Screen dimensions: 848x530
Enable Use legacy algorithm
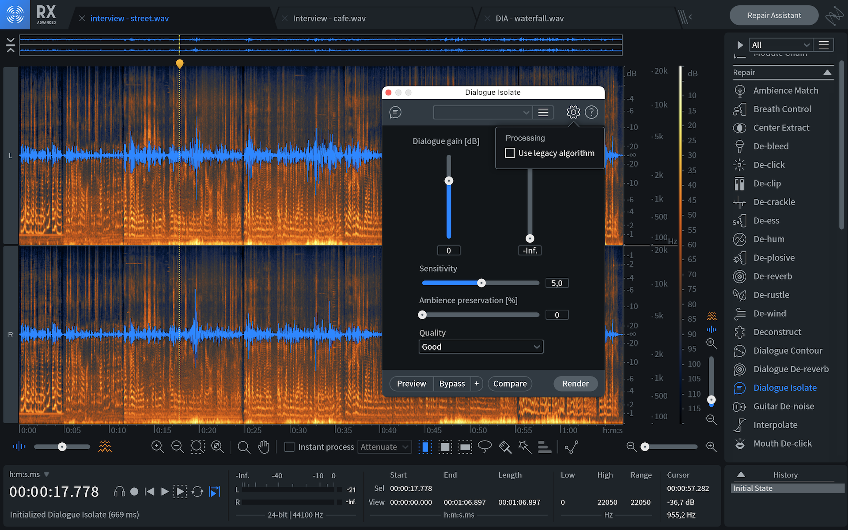(x=510, y=153)
